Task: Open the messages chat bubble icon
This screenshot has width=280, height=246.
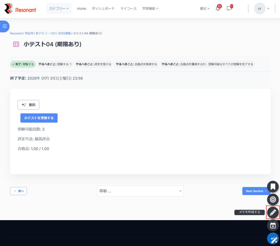Action: [229, 8]
